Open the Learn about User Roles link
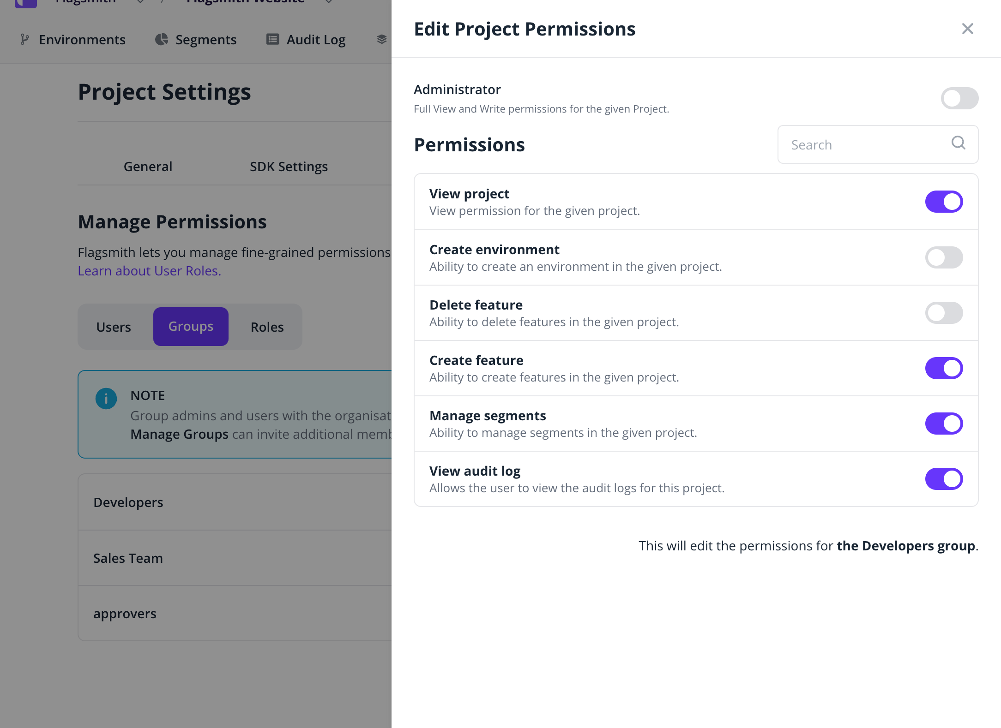Image resolution: width=1001 pixels, height=728 pixels. click(150, 271)
